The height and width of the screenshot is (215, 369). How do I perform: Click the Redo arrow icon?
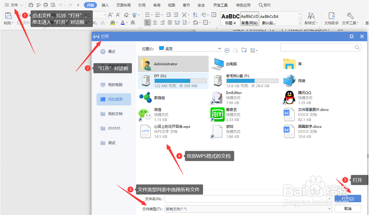point(70,5)
